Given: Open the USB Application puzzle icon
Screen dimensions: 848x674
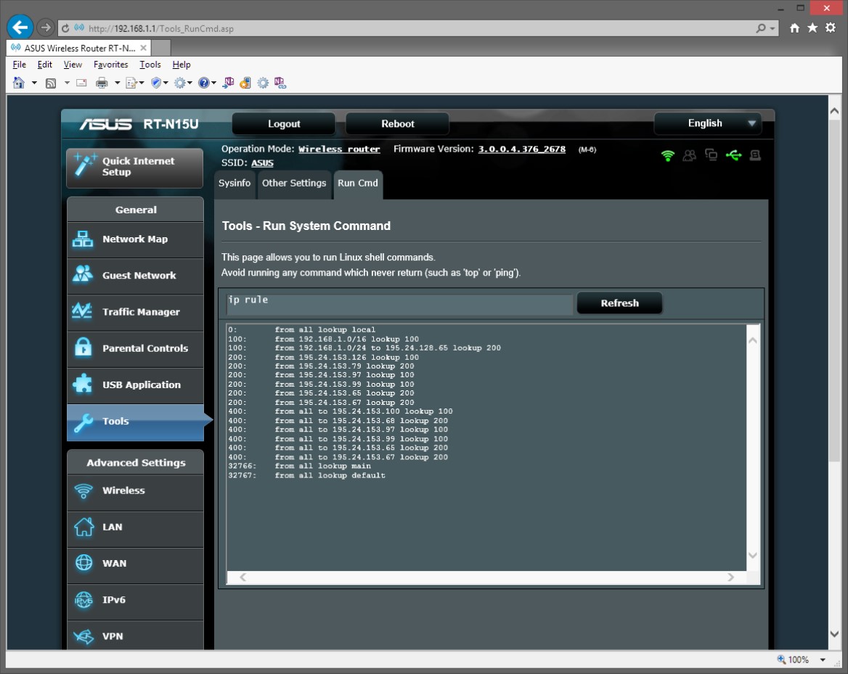Looking at the screenshot, I should pos(83,385).
